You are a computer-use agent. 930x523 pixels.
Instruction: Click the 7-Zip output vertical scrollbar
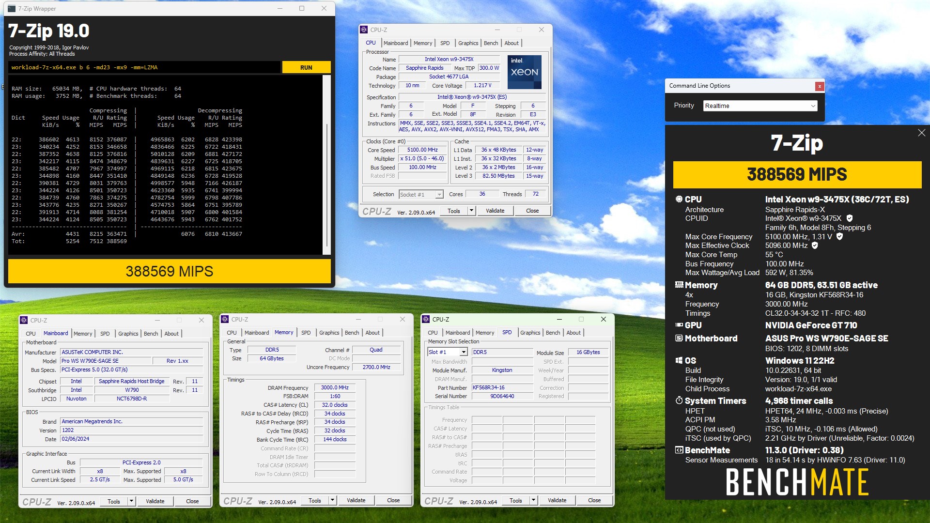coord(327,165)
